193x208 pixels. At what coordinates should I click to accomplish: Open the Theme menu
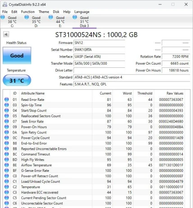[x=44, y=12]
